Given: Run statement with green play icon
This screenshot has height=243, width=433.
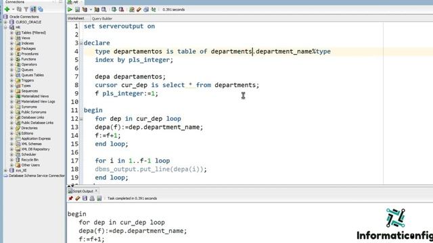Looking at the screenshot, I should [70, 9].
